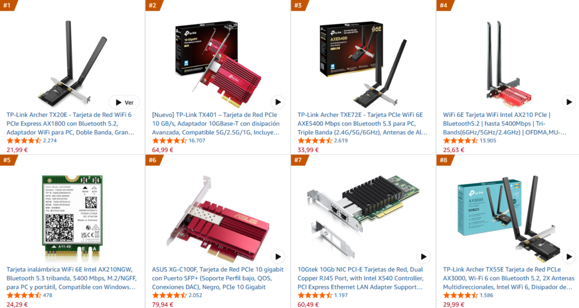Open TP-Link TX401 10 GB/s product link
Screen dimensions: 579x308
point(216,124)
